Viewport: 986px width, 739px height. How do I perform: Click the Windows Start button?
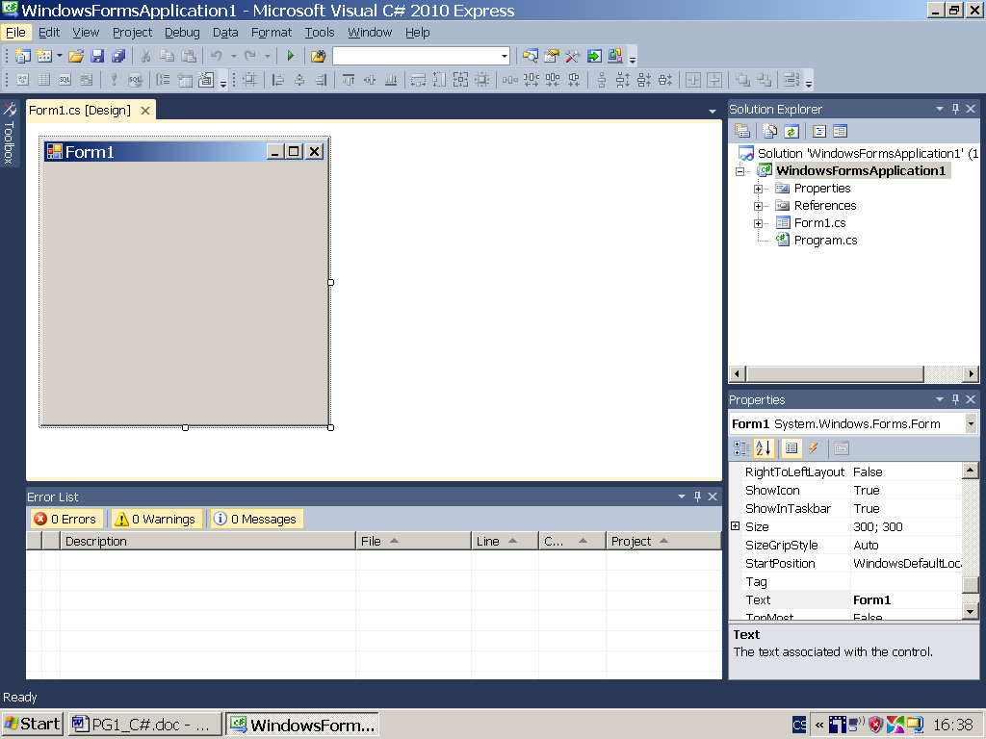click(32, 724)
